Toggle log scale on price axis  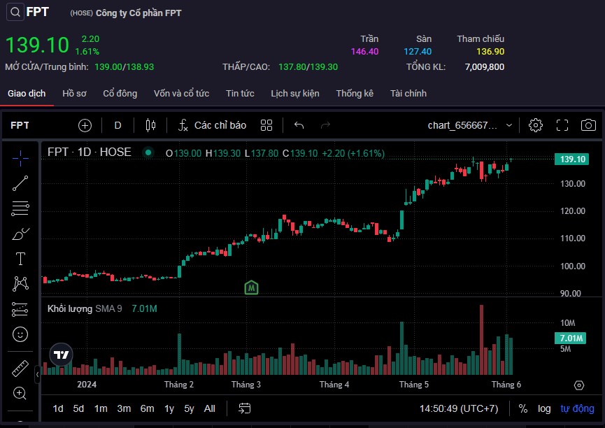[544, 408]
